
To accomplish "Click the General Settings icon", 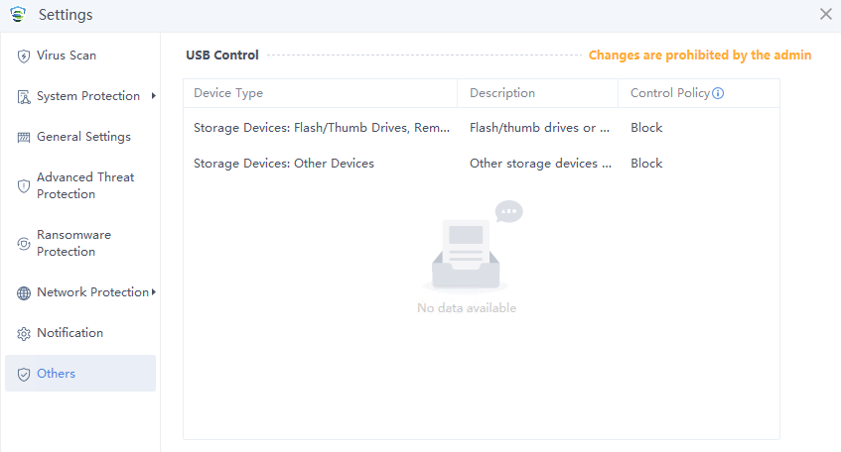I will coord(24,138).
